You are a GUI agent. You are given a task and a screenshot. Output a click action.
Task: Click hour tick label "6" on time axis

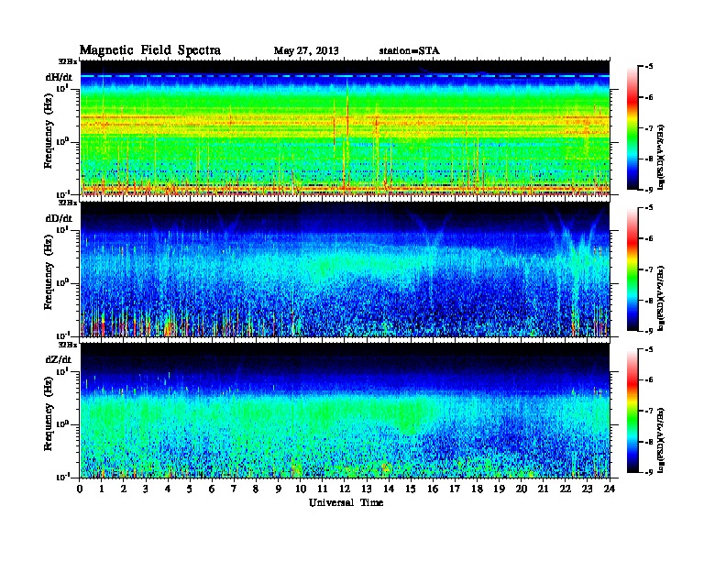pos(212,489)
